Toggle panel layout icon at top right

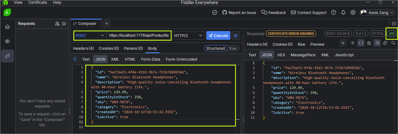394,24
